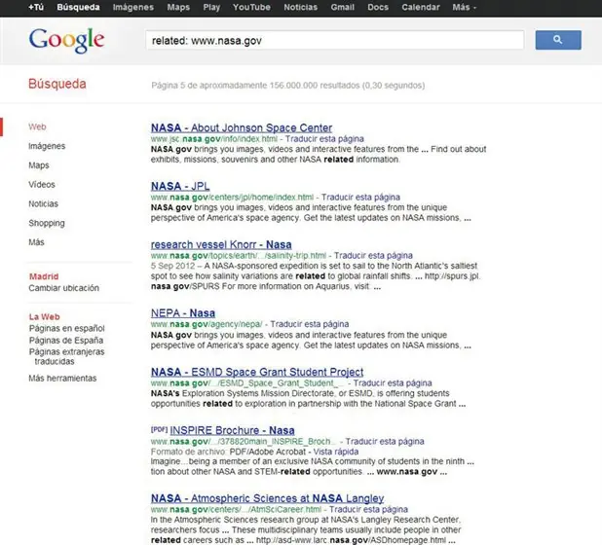Open the NASA - JPL result link

180,186
